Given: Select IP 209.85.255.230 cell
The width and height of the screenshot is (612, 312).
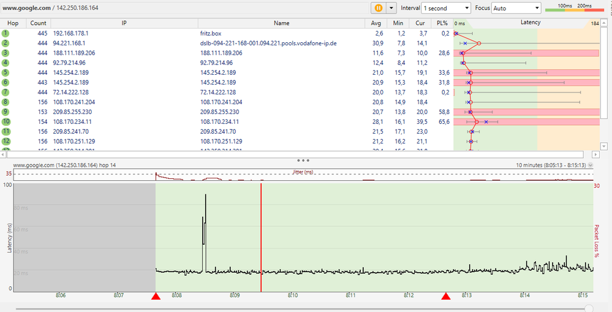Looking at the screenshot, I should [73, 112].
